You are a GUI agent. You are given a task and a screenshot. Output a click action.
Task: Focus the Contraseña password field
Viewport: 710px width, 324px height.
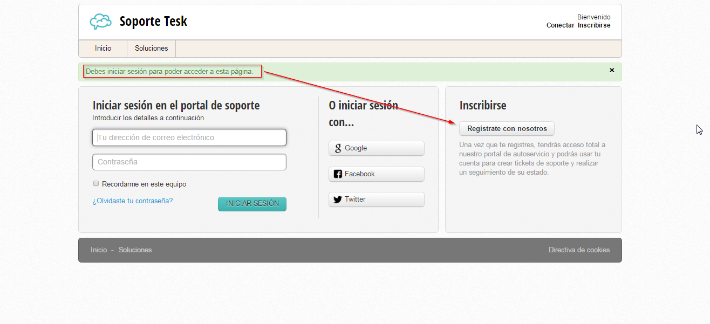click(189, 162)
